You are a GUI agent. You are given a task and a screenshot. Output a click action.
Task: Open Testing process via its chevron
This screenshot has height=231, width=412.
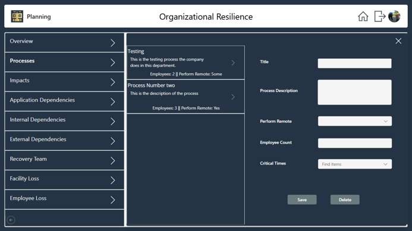233,63
